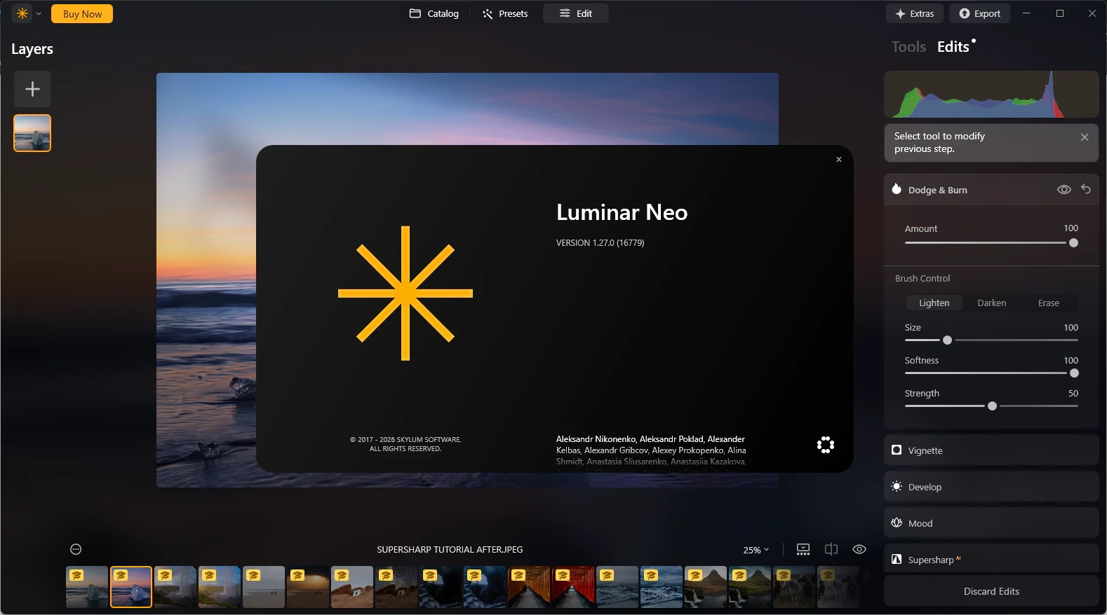Viewport: 1107px width, 615px height.
Task: Click the Buy Now button
Action: point(82,14)
